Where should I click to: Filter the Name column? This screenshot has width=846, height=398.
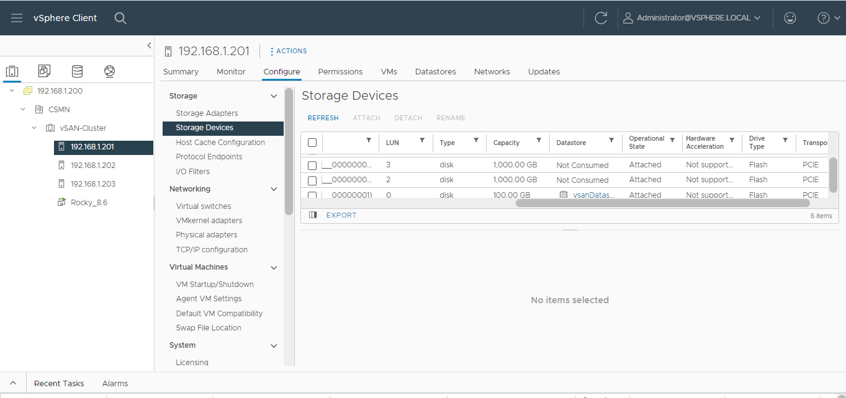(369, 140)
